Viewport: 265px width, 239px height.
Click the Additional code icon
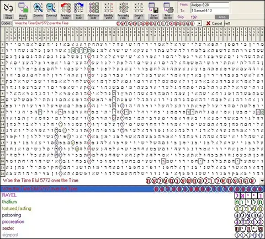[94, 8]
